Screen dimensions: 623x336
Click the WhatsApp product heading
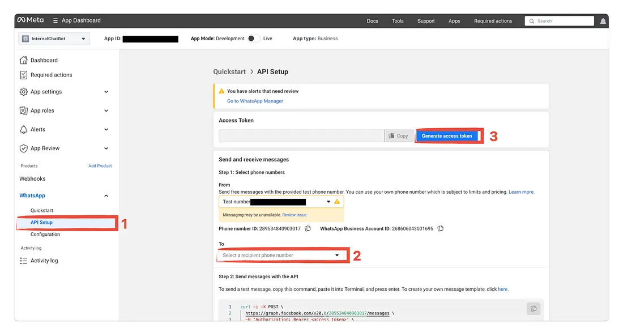coord(32,195)
